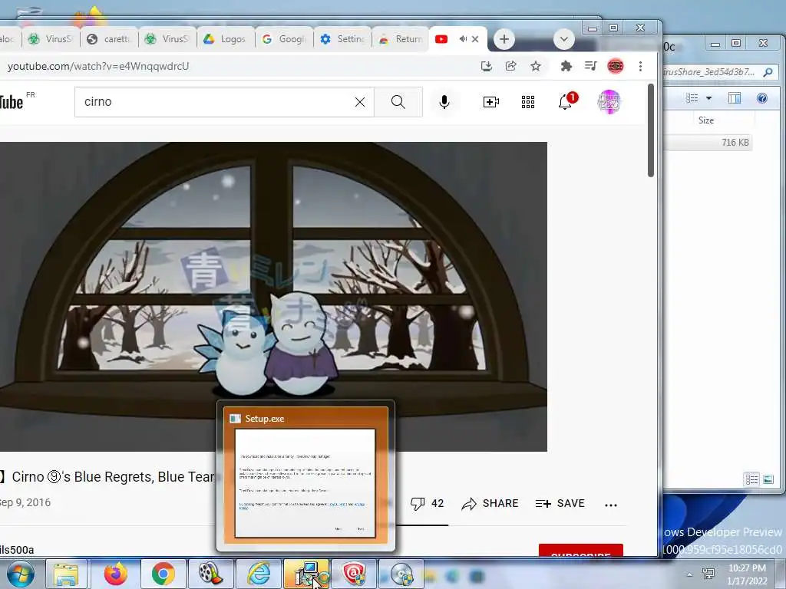Open the Windows Start menu orb
Screen dimensions: 786x589
click(x=21, y=574)
